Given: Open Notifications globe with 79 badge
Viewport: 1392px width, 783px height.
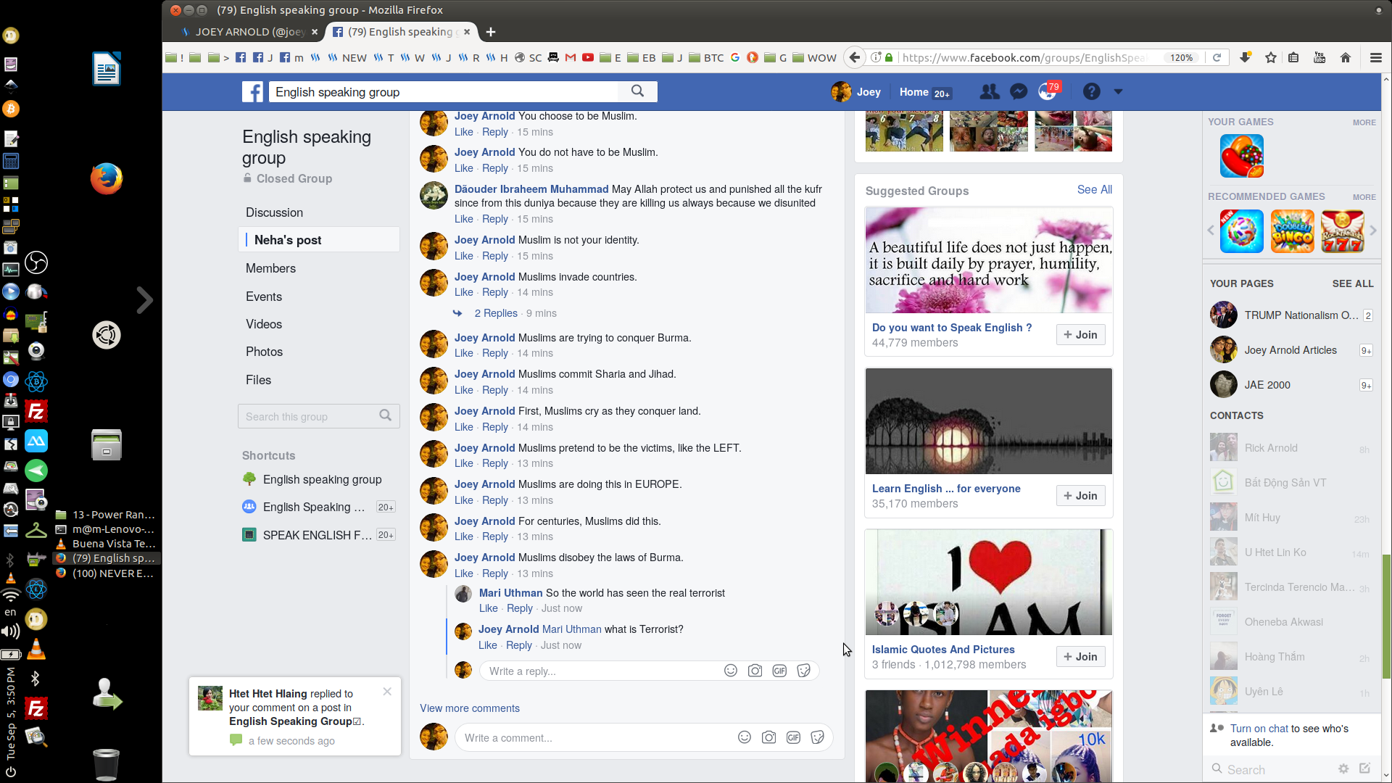Looking at the screenshot, I should [1048, 91].
